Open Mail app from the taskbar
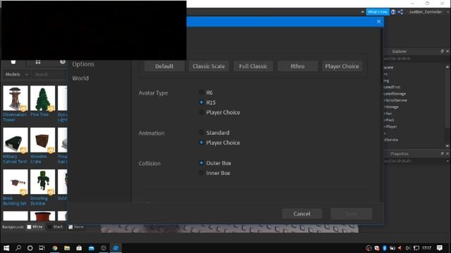 (x=92, y=248)
